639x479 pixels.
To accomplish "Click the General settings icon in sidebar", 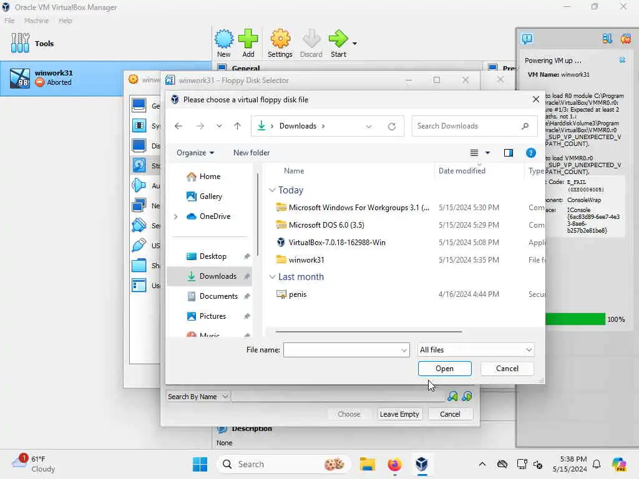I will (x=139, y=105).
